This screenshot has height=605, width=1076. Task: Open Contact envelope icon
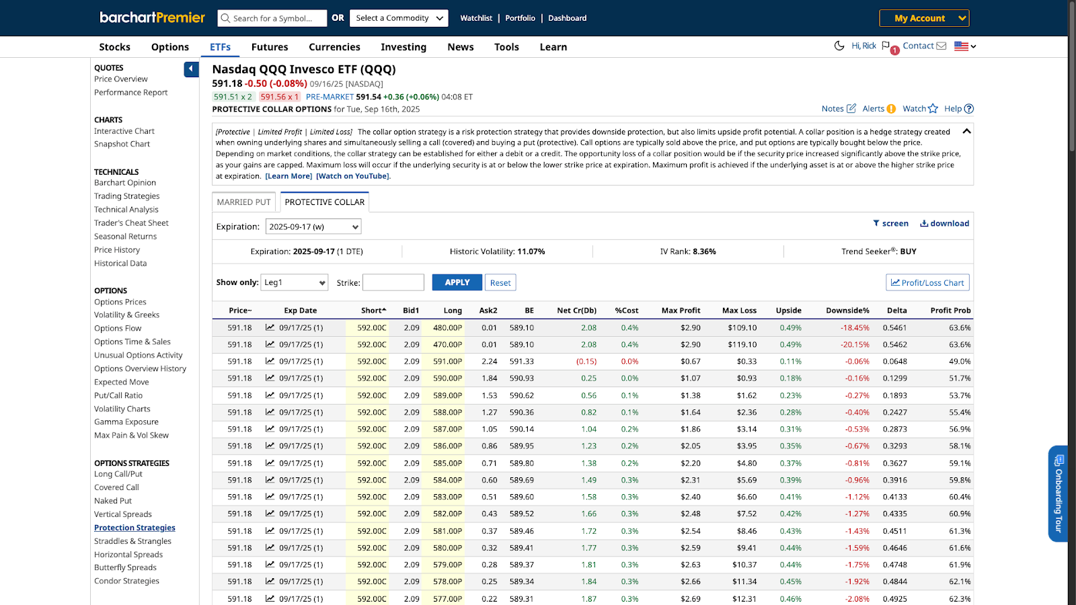(941, 46)
